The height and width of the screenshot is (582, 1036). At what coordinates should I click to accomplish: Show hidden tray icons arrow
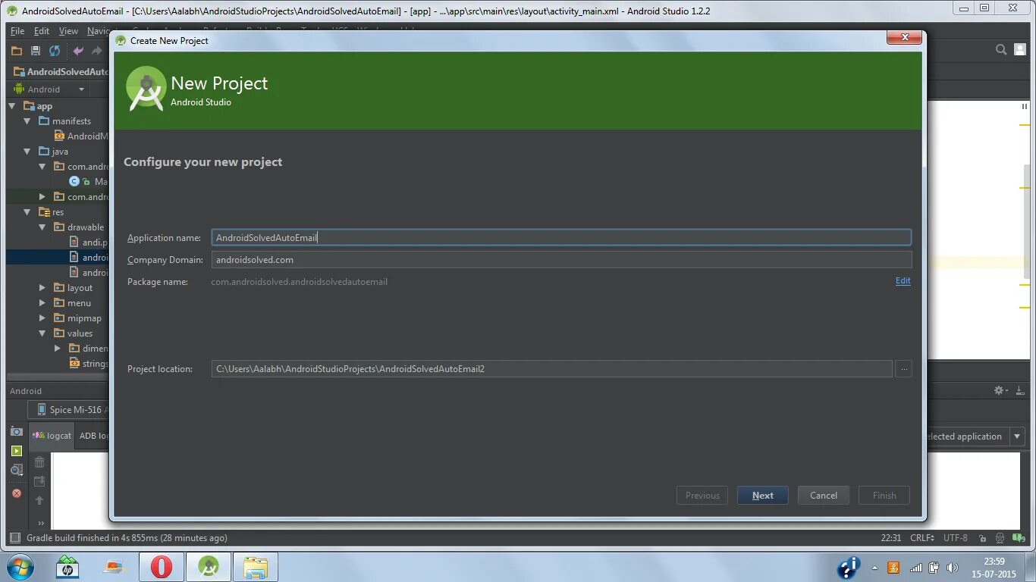coord(874,568)
